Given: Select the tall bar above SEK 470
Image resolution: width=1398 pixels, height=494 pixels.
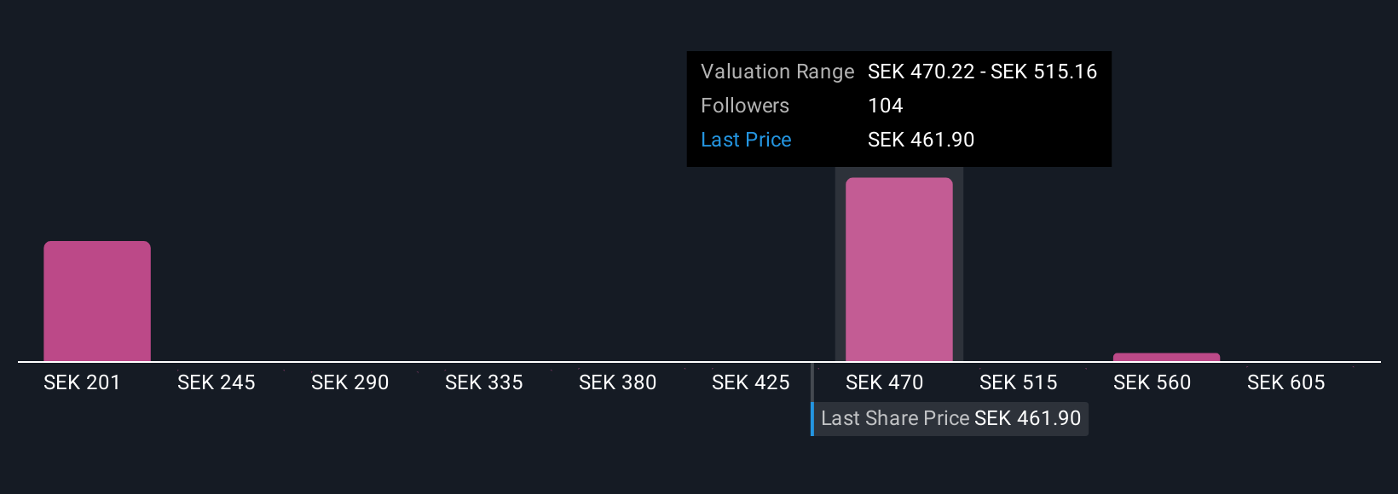Looking at the screenshot, I should tap(898, 269).
